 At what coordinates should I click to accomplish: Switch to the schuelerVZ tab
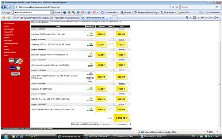(x=35, y=18)
